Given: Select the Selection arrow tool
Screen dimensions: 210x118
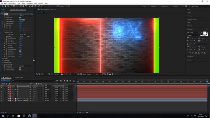Looking at the screenshot, I should (x=3, y=6).
